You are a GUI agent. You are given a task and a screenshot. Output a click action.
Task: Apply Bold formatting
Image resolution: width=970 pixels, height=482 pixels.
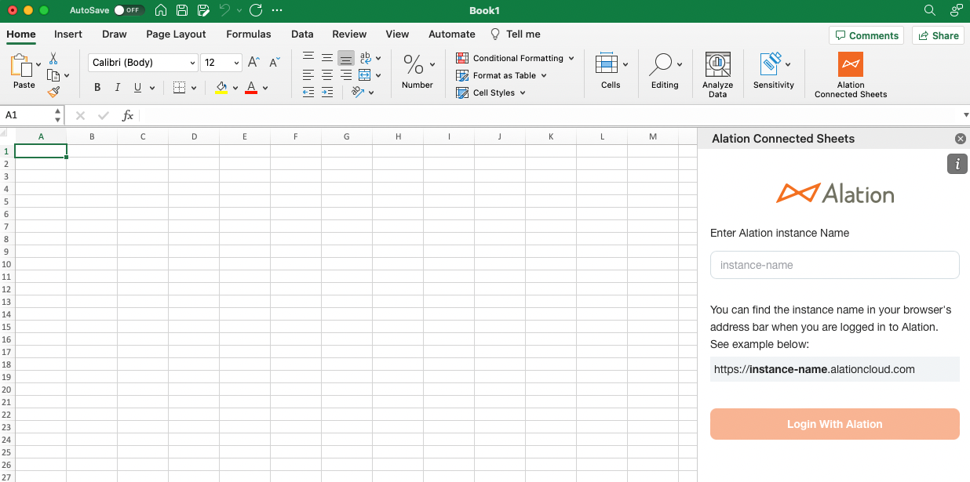(97, 88)
